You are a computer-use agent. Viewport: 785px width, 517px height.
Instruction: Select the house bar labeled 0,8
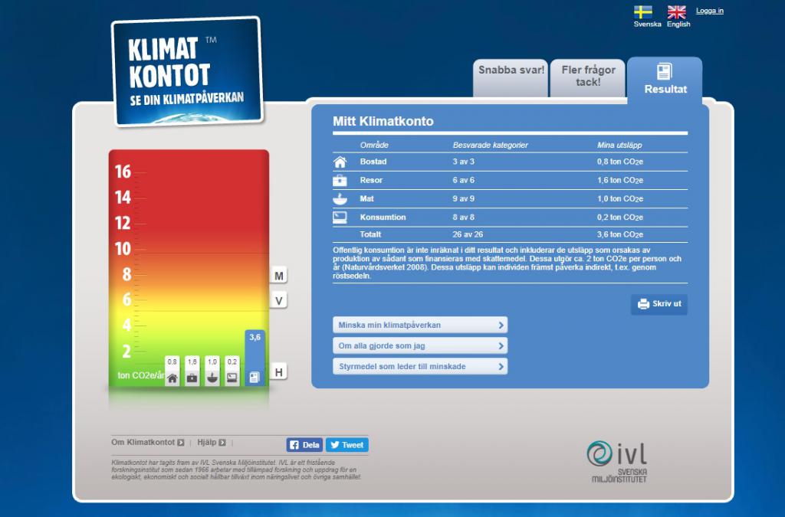172,371
